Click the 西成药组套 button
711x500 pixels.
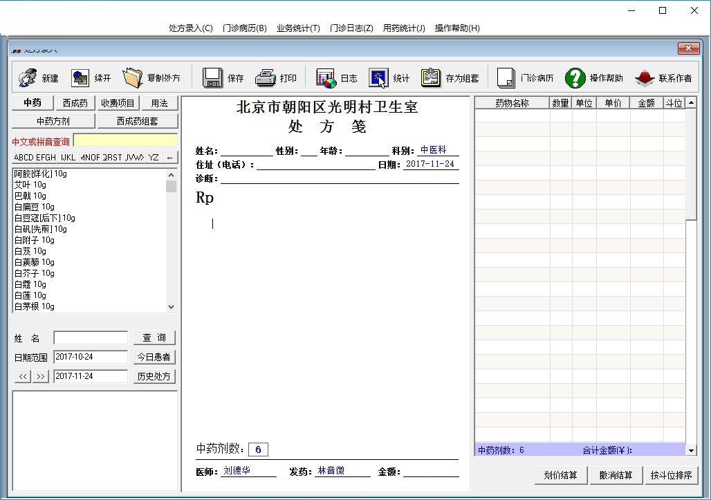[138, 121]
